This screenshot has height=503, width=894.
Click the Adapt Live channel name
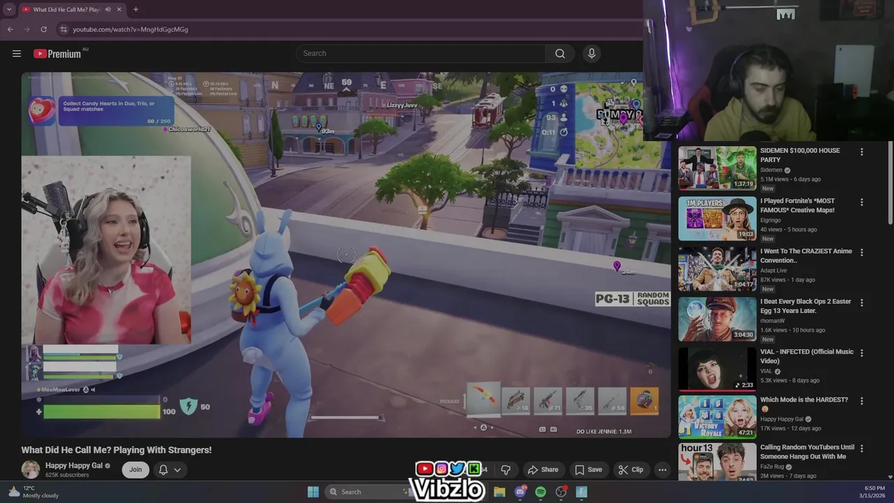coord(773,270)
